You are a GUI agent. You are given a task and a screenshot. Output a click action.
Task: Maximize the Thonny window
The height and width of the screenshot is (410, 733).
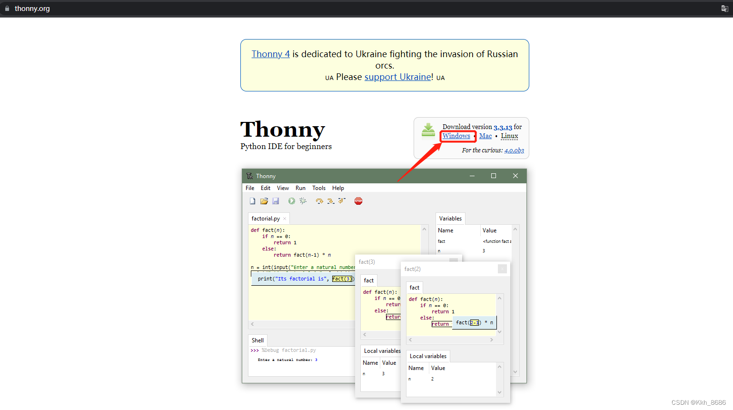(x=494, y=176)
